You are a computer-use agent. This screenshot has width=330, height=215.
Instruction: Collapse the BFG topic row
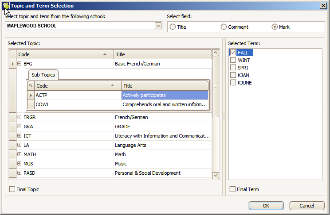click(x=20, y=64)
